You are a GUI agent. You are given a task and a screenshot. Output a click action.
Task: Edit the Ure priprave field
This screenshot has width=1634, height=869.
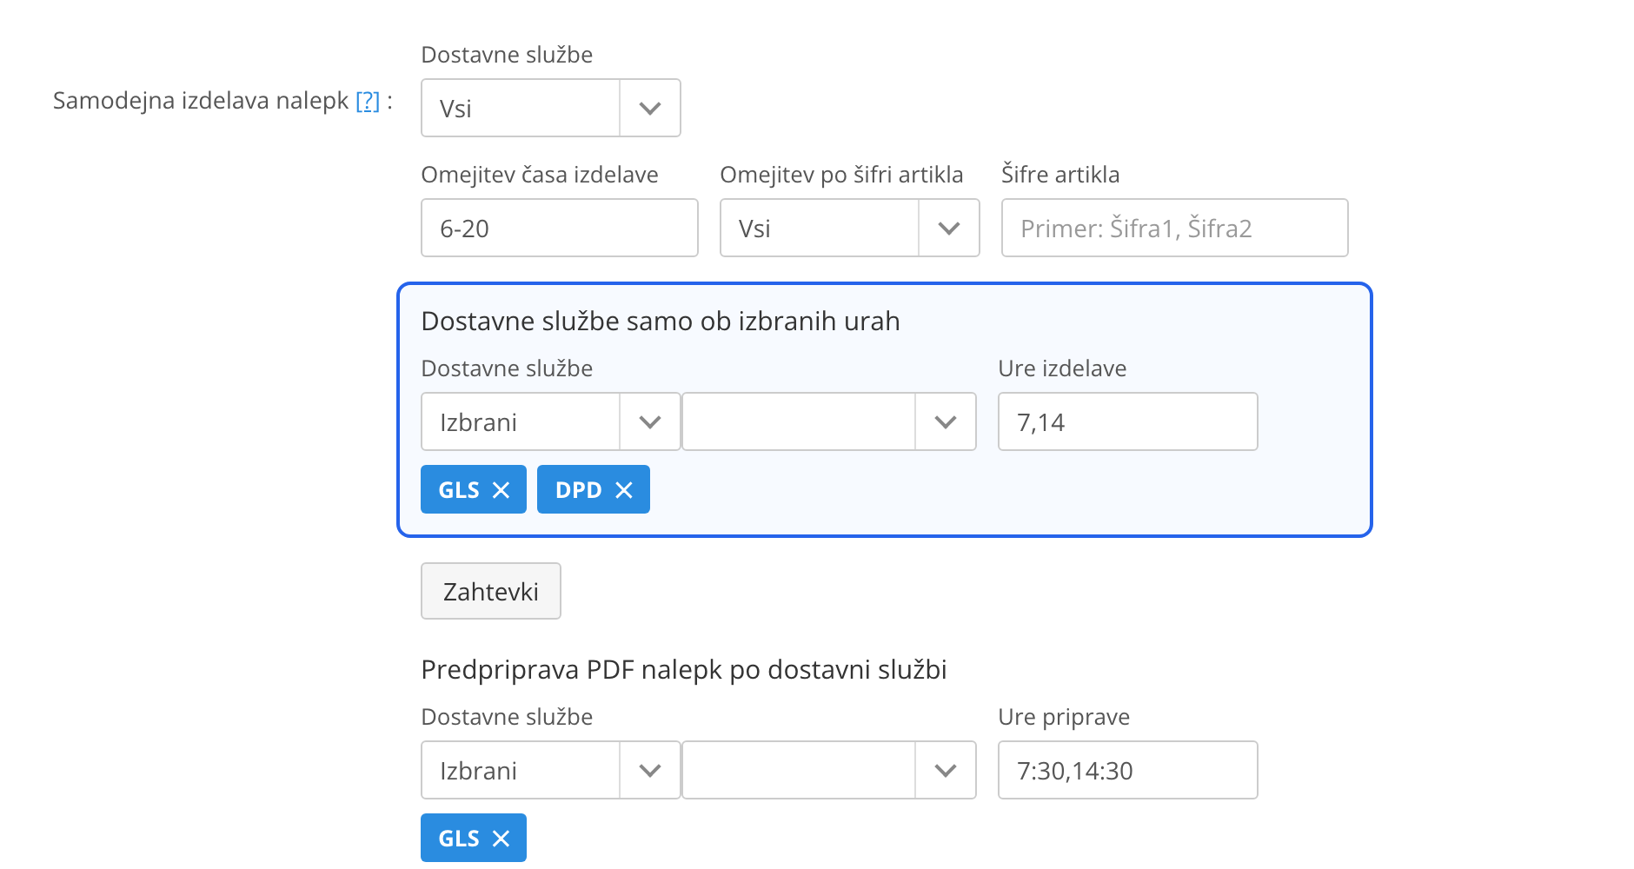point(1127,770)
